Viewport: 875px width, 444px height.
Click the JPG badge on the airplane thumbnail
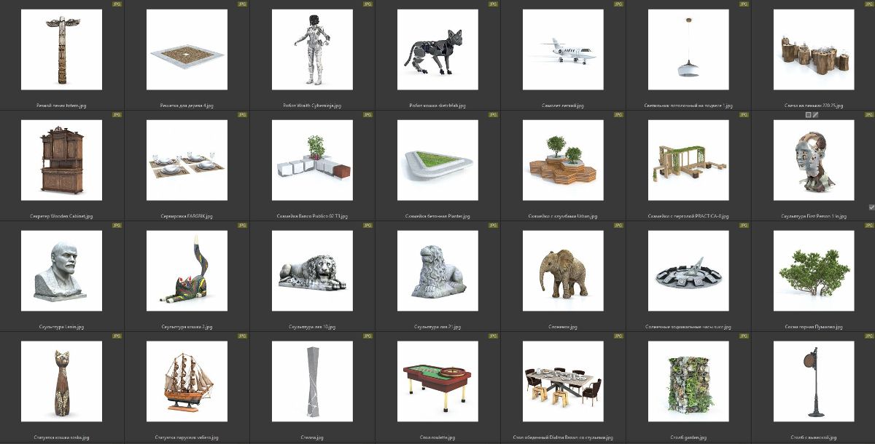618,4
